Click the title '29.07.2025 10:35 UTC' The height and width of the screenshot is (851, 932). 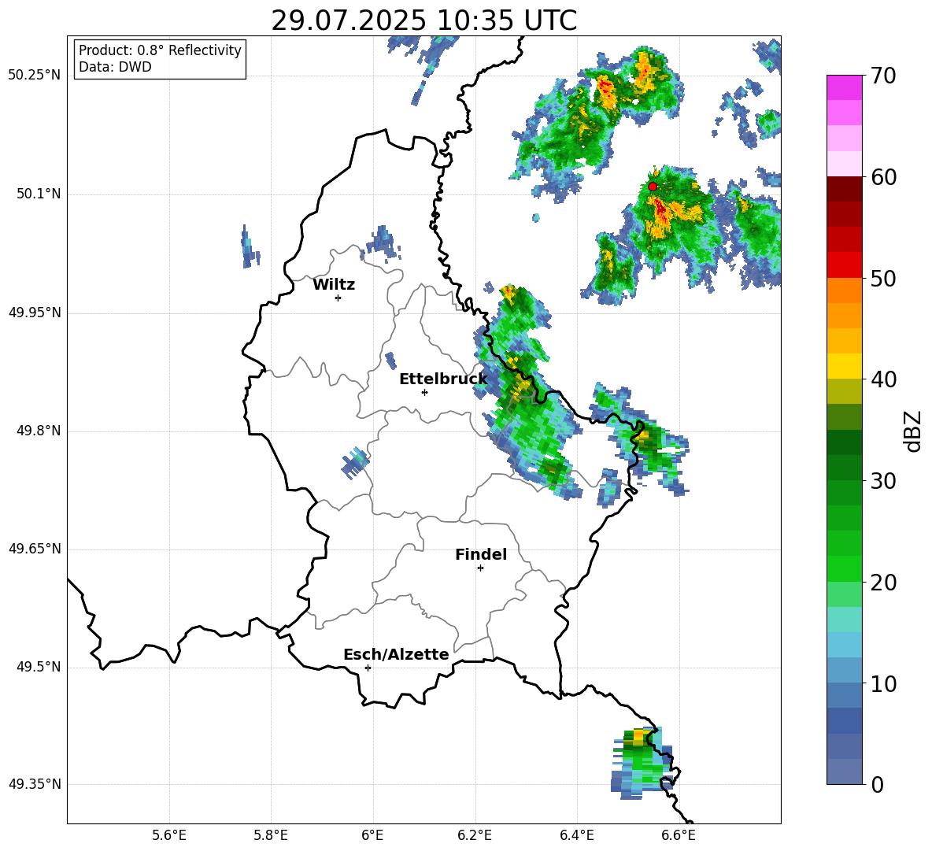pos(423,20)
